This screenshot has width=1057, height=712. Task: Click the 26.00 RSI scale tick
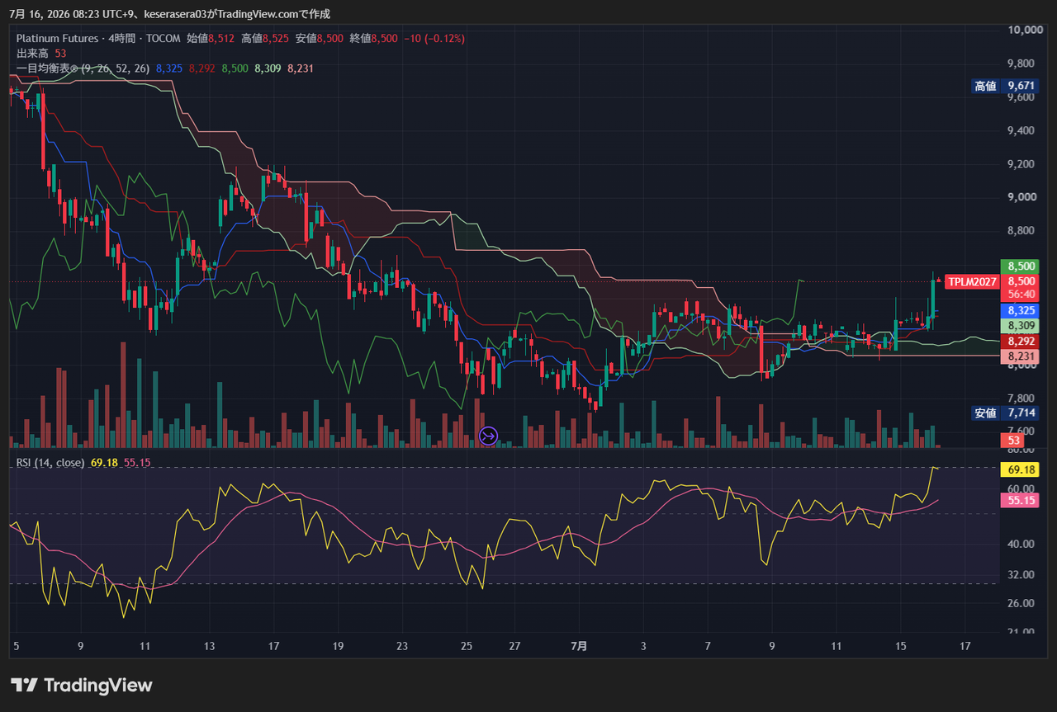(x=1021, y=603)
